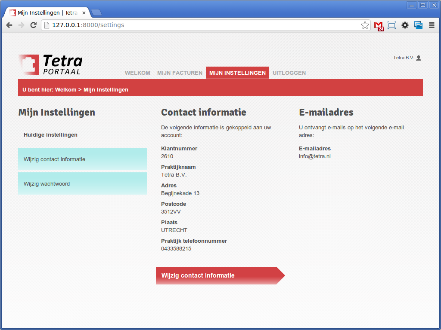The image size is (441, 330).
Task: Go to the Welkom tab
Action: pos(137,73)
